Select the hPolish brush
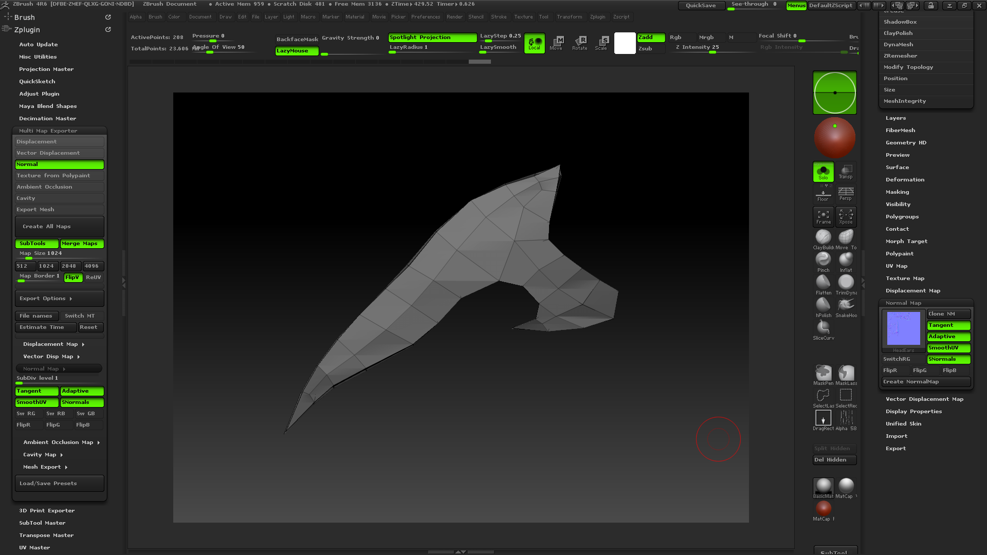Viewport: 987px width, 555px height. tap(823, 307)
